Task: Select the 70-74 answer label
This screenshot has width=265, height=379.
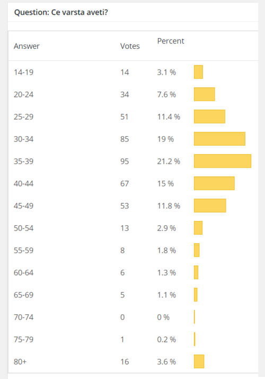Action: point(23,317)
